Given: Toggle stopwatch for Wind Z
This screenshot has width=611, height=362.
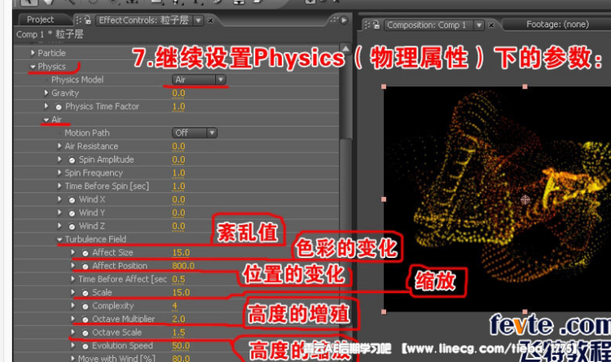Looking at the screenshot, I should (x=72, y=226).
